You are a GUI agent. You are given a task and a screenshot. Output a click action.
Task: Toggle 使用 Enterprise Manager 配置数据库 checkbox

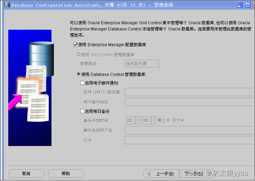[75, 44]
